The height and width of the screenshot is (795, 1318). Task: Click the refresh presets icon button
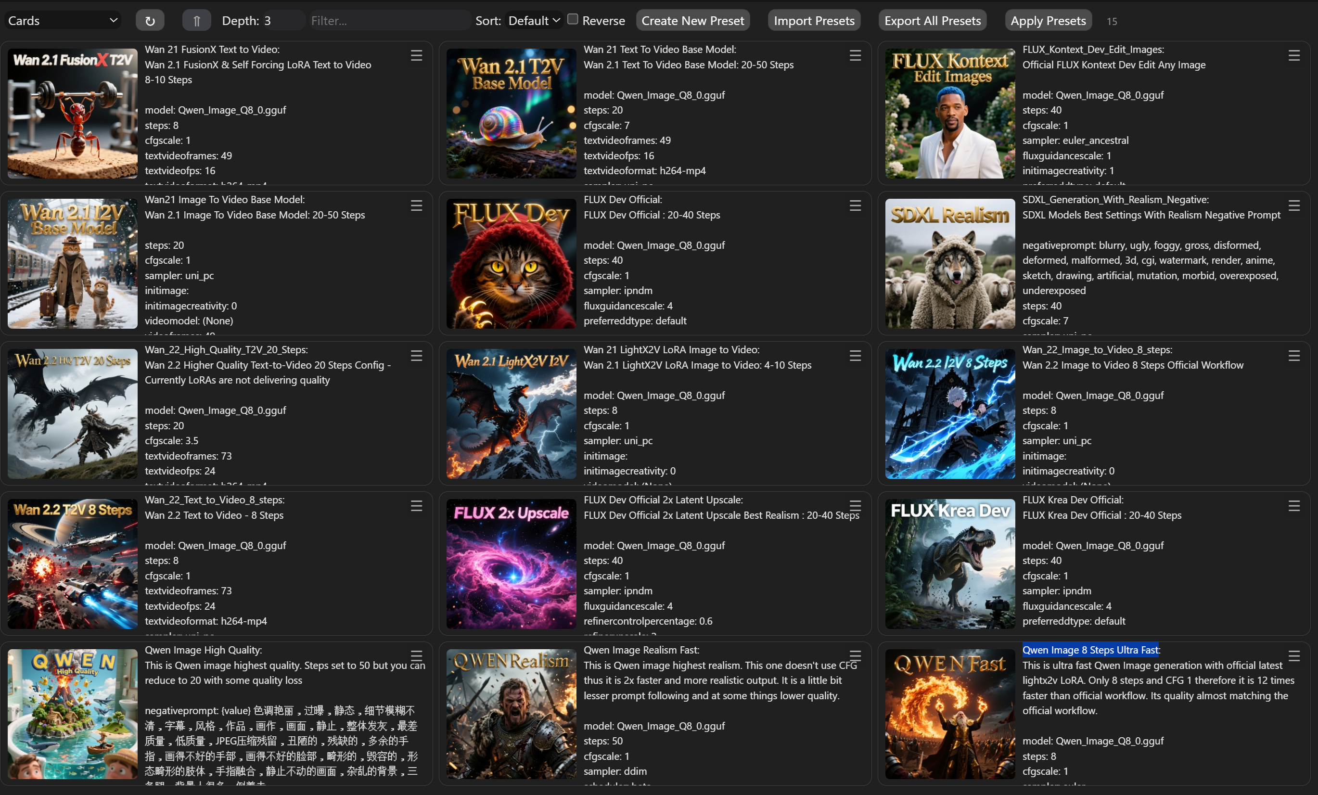(x=150, y=21)
